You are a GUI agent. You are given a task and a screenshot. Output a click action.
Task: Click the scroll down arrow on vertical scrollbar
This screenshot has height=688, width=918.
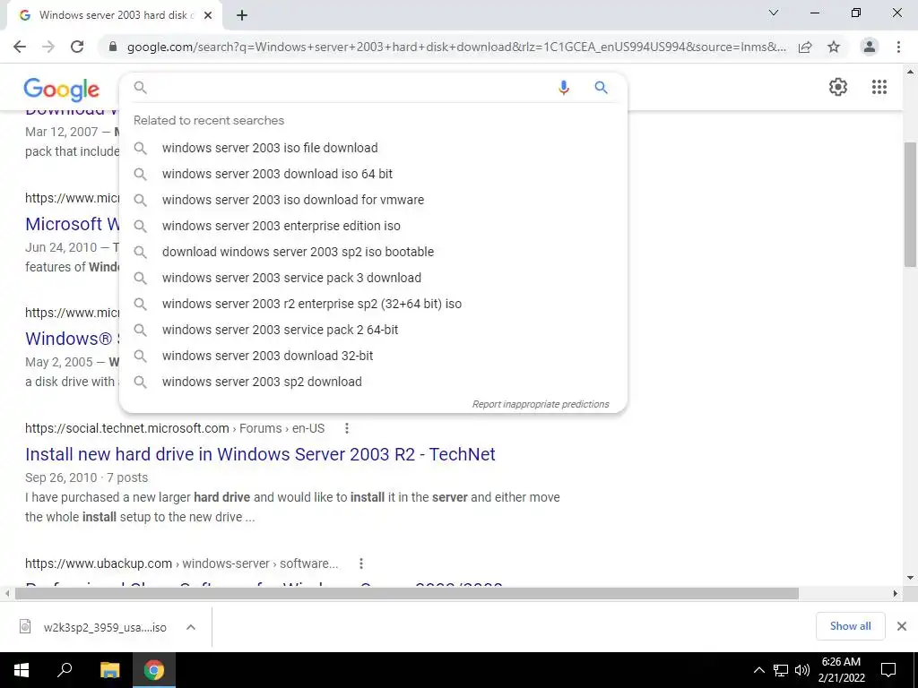click(910, 578)
